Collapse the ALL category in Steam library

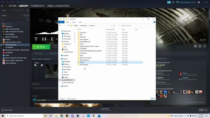1,24
